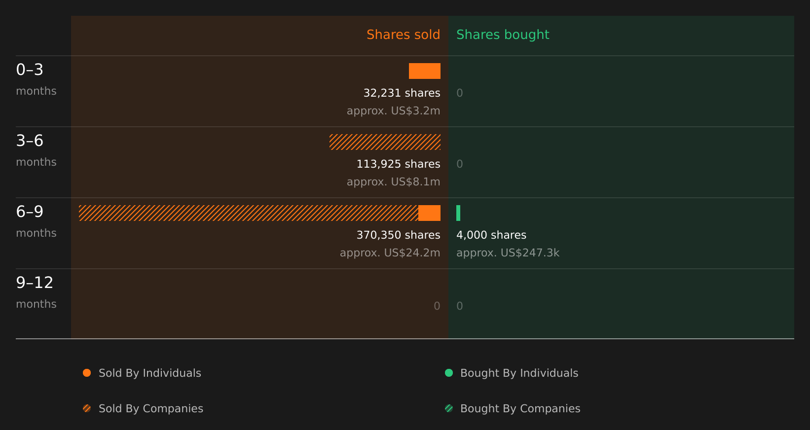Click the approx. US$8.1m value
Screen dimensions: 810x430
click(x=393, y=181)
